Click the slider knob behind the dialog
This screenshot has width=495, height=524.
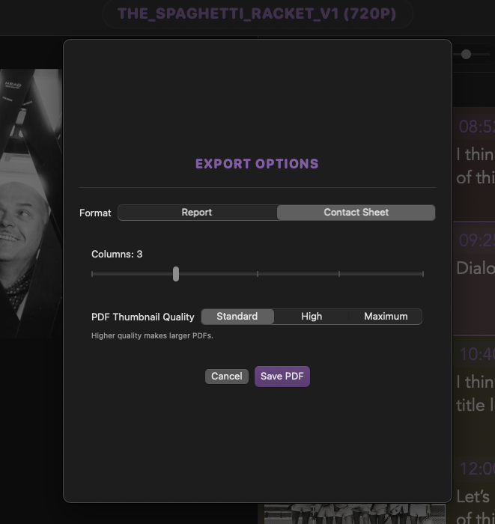pyautogui.click(x=466, y=54)
